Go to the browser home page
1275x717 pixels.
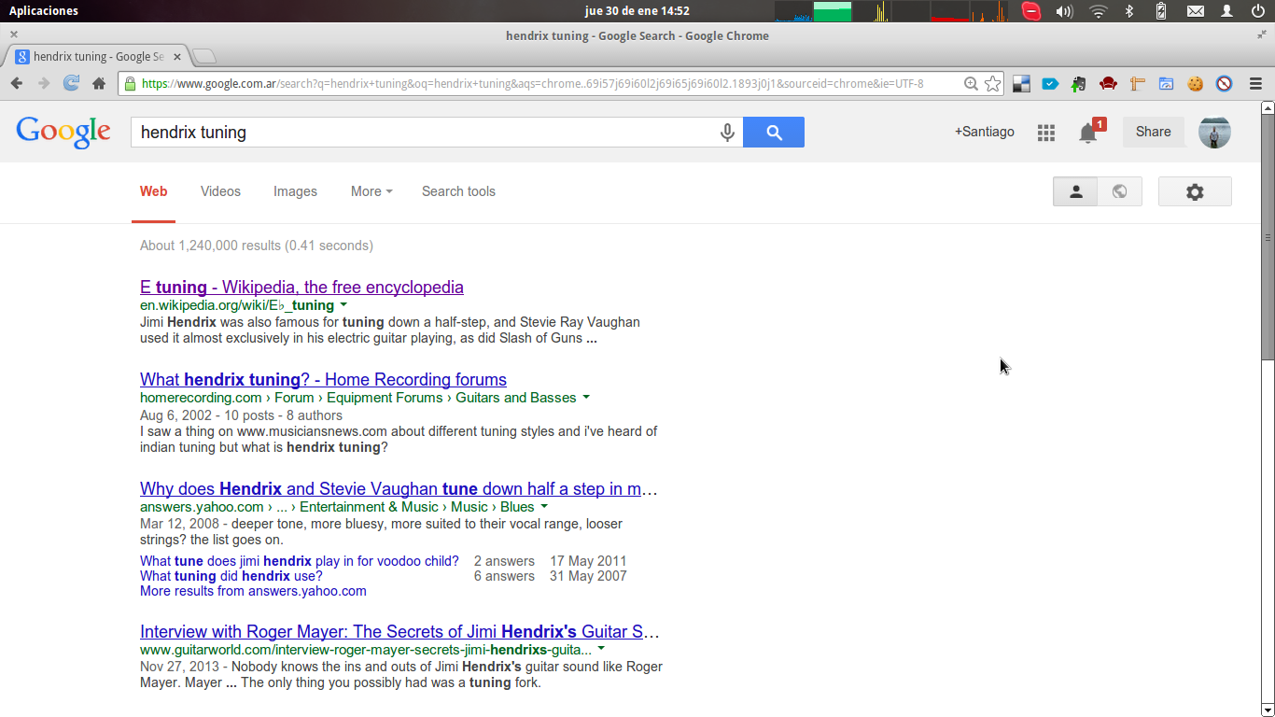coord(98,83)
